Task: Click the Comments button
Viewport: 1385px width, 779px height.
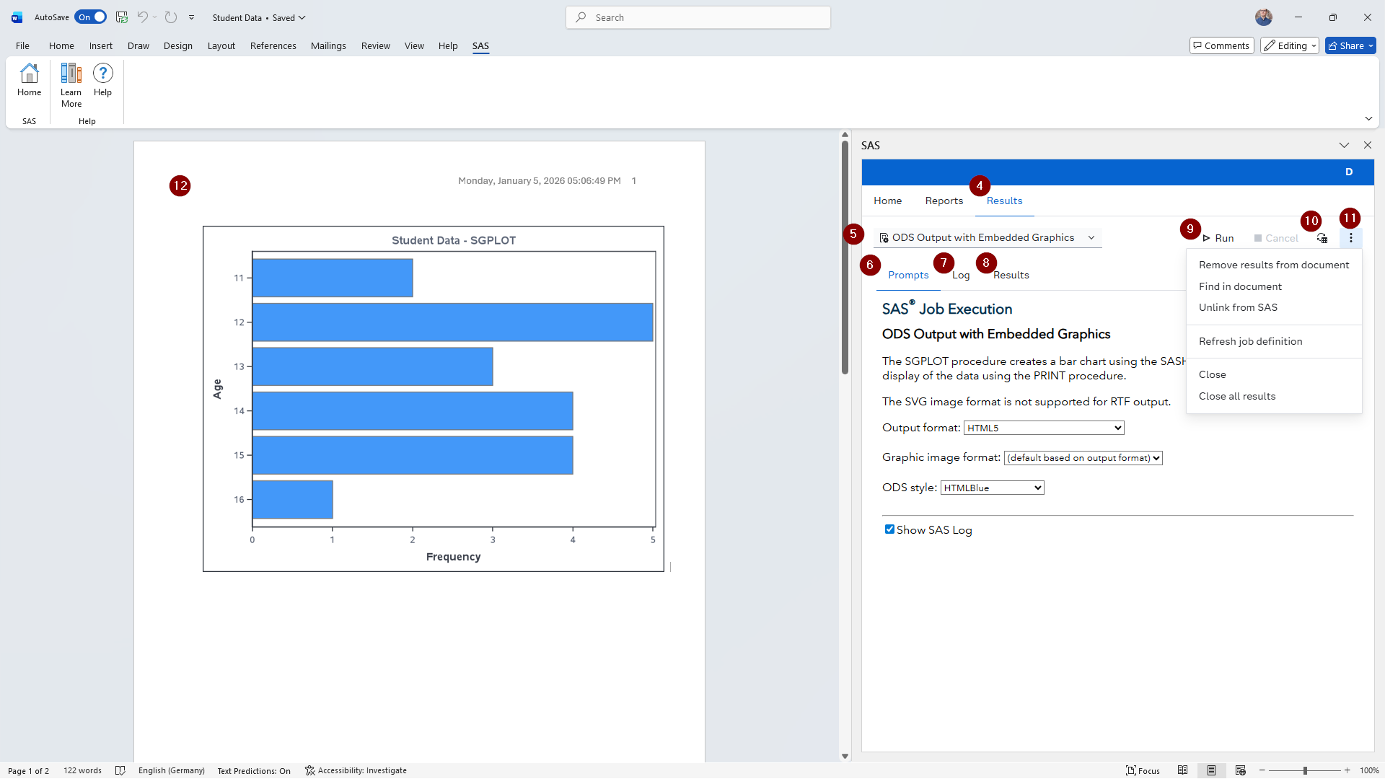Action: (x=1221, y=45)
